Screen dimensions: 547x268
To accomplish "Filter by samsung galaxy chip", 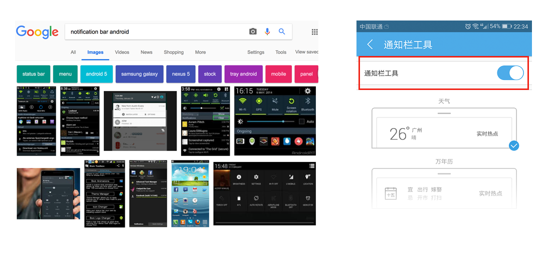I will [139, 74].
